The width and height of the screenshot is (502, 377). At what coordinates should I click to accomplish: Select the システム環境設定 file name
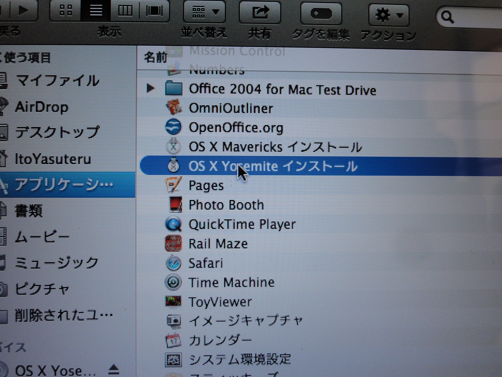tap(240, 359)
